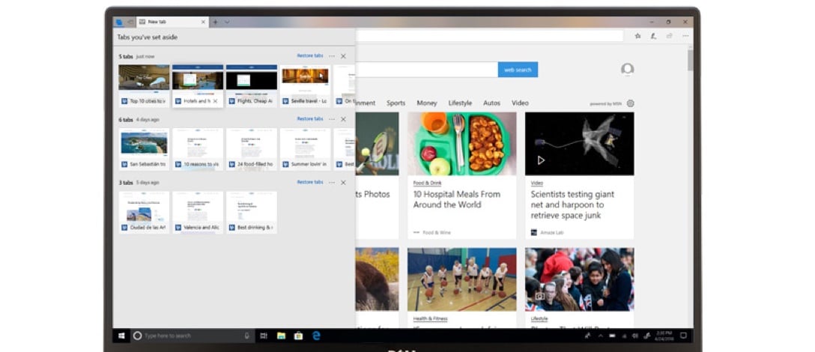Click the camera gallery icon on crowd photo
815x352 pixels.
pyautogui.click(x=539, y=297)
